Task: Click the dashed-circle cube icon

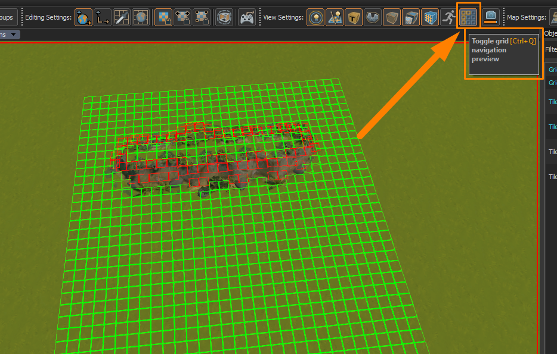Action: tap(224, 18)
